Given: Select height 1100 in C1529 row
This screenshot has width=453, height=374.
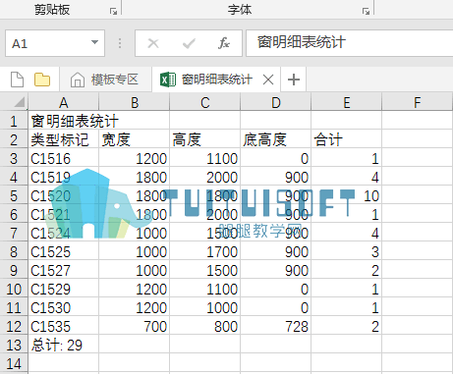Looking at the screenshot, I should 205,289.
